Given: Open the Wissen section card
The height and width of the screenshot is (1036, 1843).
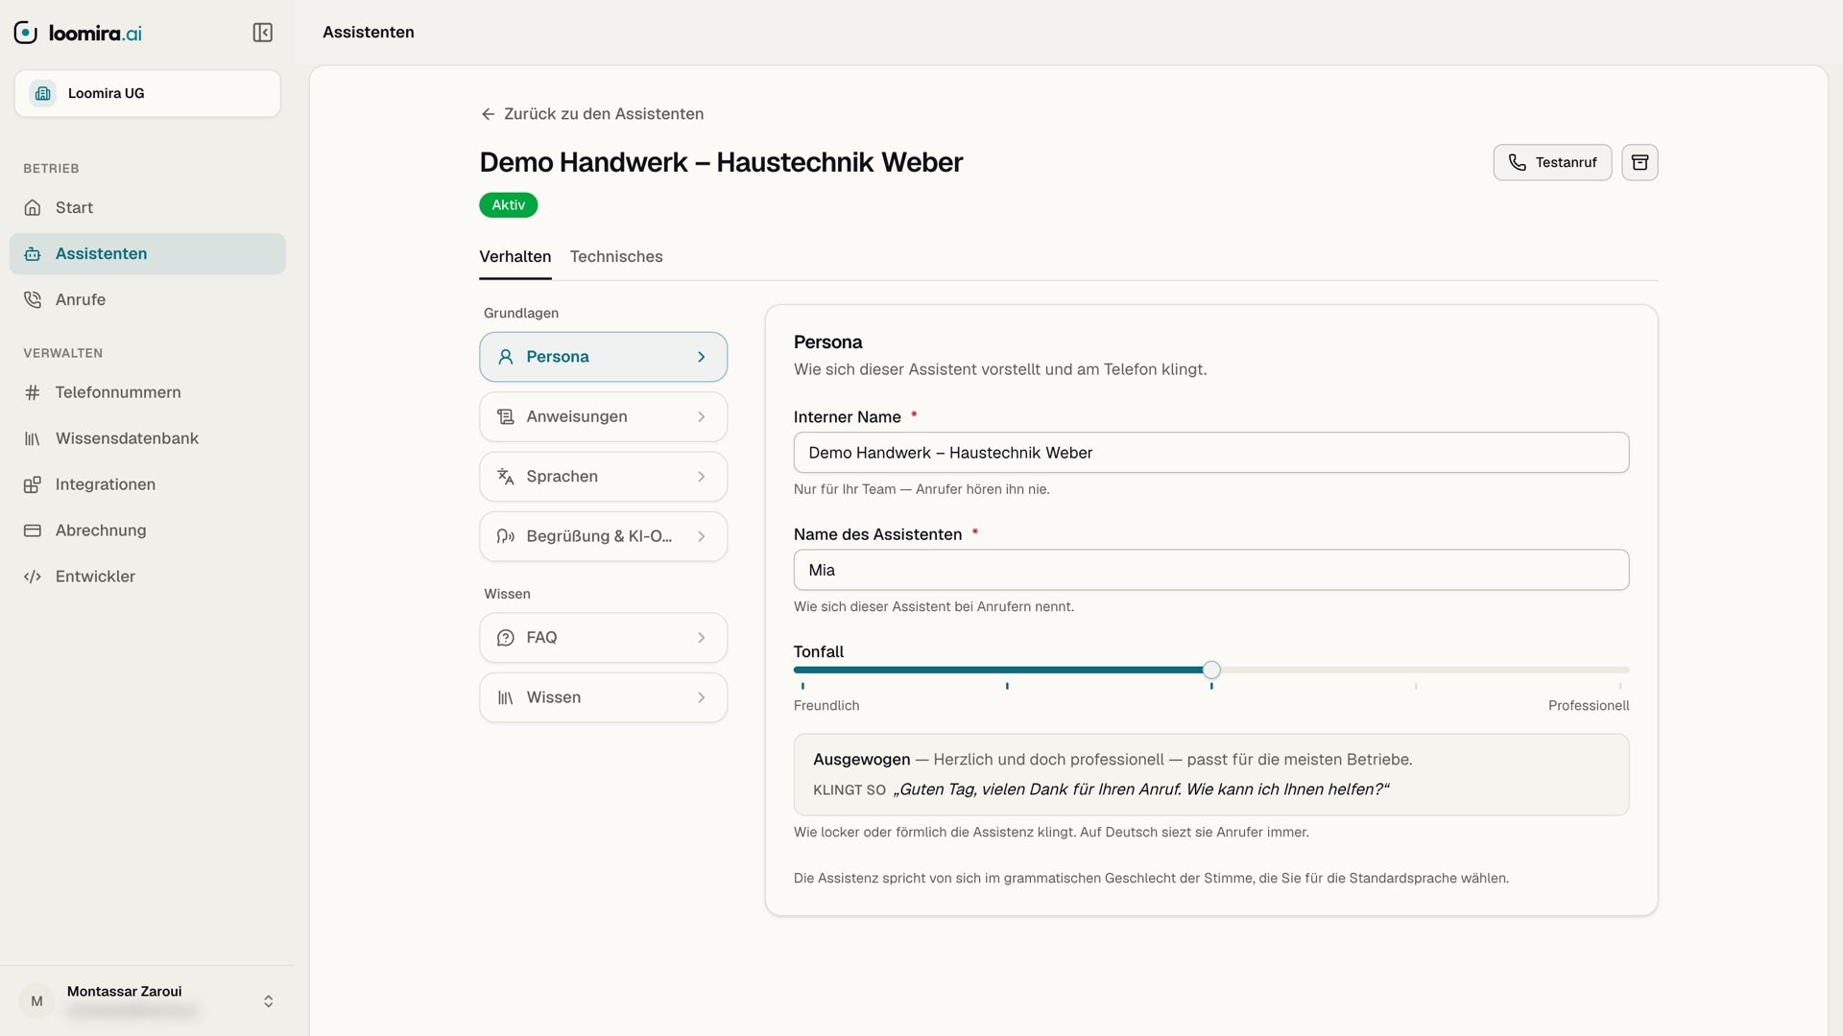Looking at the screenshot, I should click(603, 697).
